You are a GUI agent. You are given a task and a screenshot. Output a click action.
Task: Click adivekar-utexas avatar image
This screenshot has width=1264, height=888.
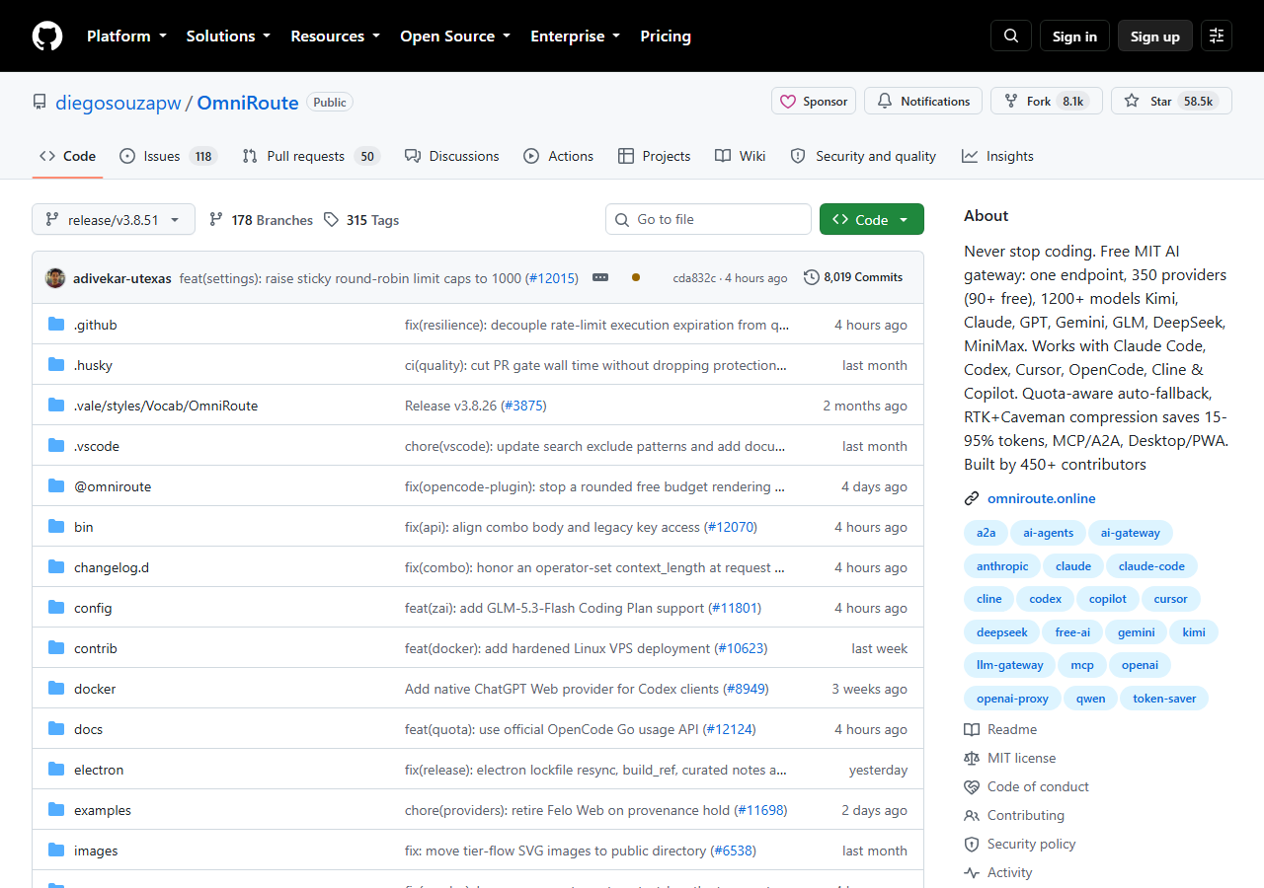tap(55, 278)
